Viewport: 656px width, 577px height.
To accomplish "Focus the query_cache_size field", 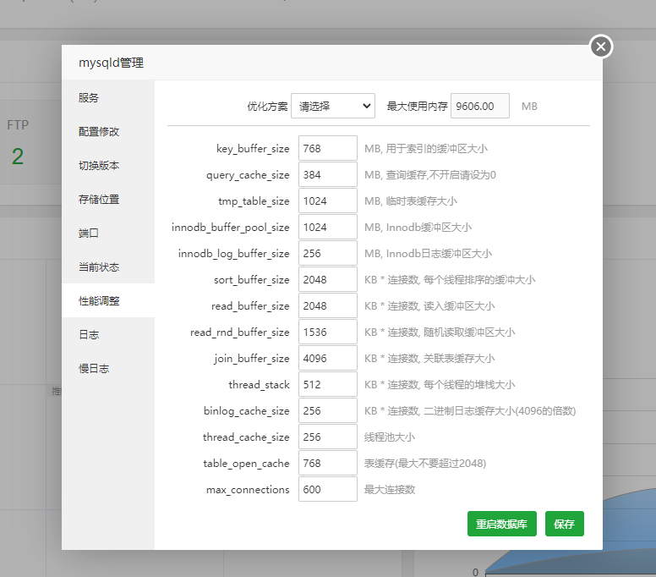I will point(327,175).
